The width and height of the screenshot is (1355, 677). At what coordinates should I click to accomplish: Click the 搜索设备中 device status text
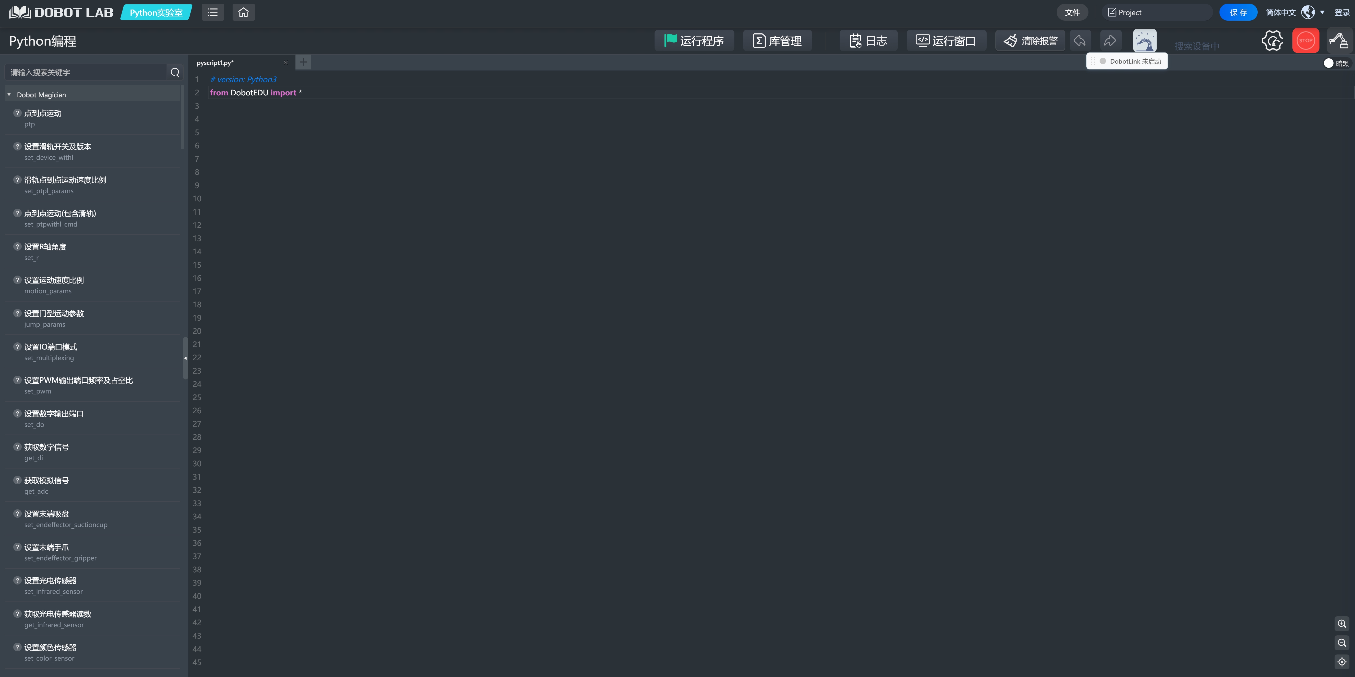1197,46
